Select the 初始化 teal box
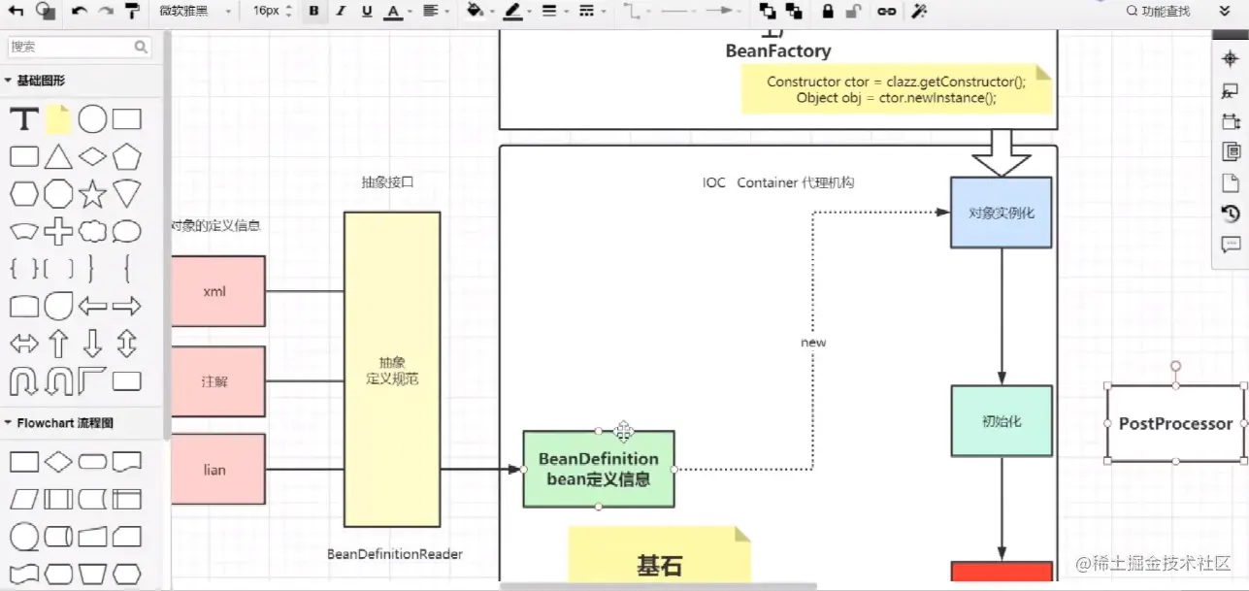Screen dimensions: 1249x591 (1002, 421)
